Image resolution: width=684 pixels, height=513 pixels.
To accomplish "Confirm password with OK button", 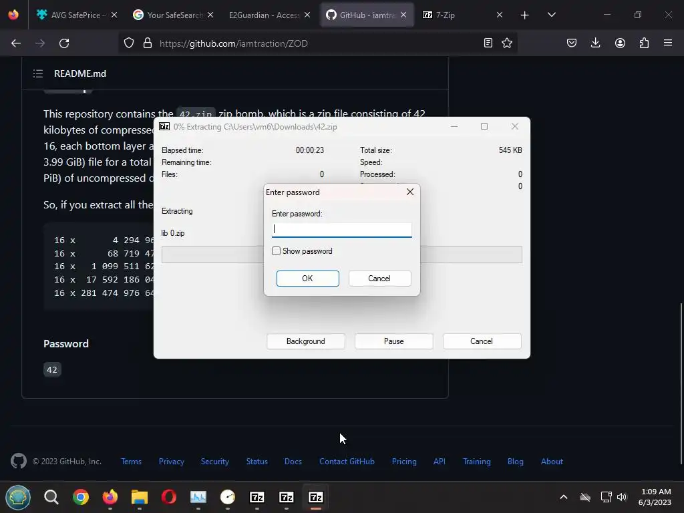I will click(x=307, y=279).
